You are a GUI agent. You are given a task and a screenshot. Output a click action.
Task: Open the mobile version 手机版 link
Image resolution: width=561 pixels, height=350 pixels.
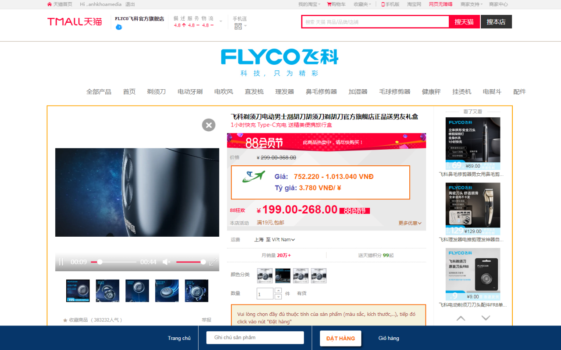(390, 4)
